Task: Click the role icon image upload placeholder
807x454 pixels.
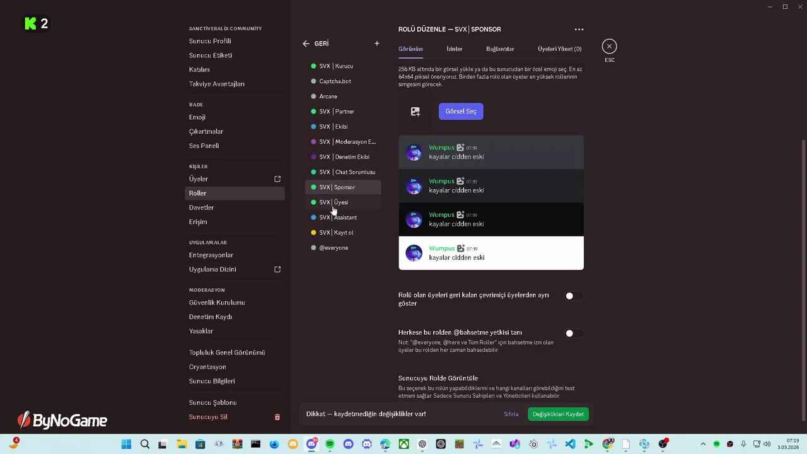Action: pyautogui.click(x=415, y=111)
